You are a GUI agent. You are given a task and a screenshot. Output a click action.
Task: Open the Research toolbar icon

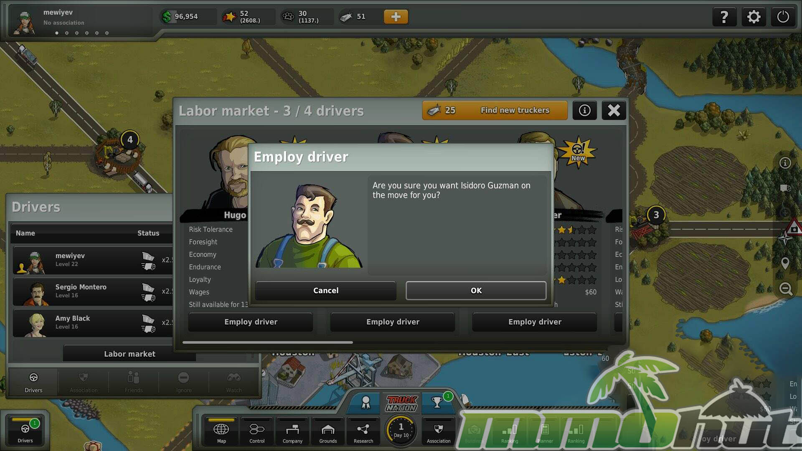tap(363, 433)
